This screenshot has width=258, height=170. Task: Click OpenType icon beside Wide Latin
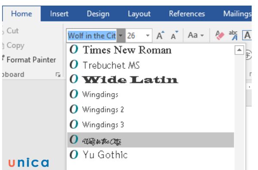74,79
